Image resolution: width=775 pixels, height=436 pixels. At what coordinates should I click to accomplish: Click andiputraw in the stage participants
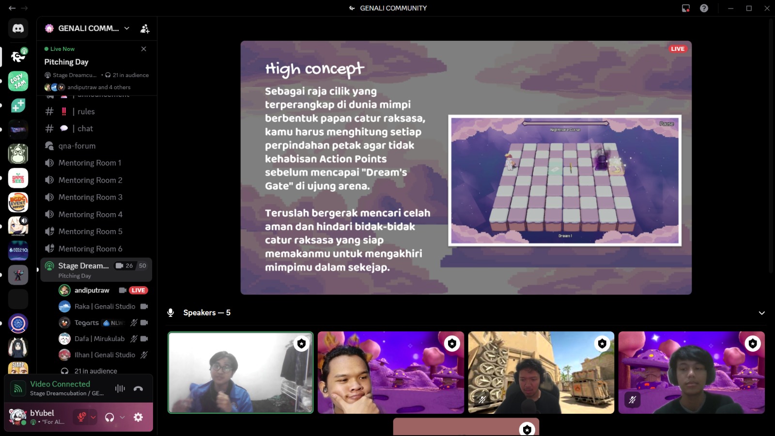(x=104, y=290)
